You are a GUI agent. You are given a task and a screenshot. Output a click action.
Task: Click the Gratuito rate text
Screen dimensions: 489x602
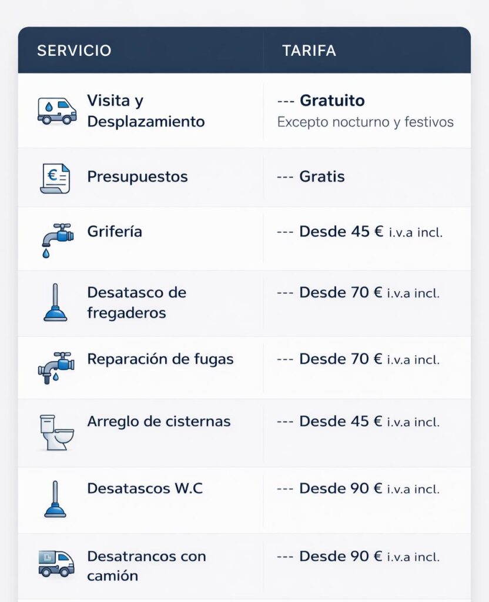coord(332,101)
